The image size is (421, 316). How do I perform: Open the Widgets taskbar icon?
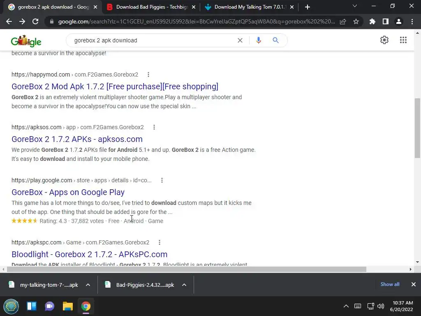(x=32, y=306)
